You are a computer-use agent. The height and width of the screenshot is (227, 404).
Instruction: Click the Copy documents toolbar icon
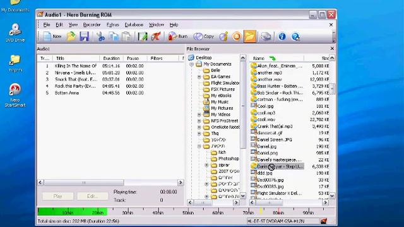(114, 37)
